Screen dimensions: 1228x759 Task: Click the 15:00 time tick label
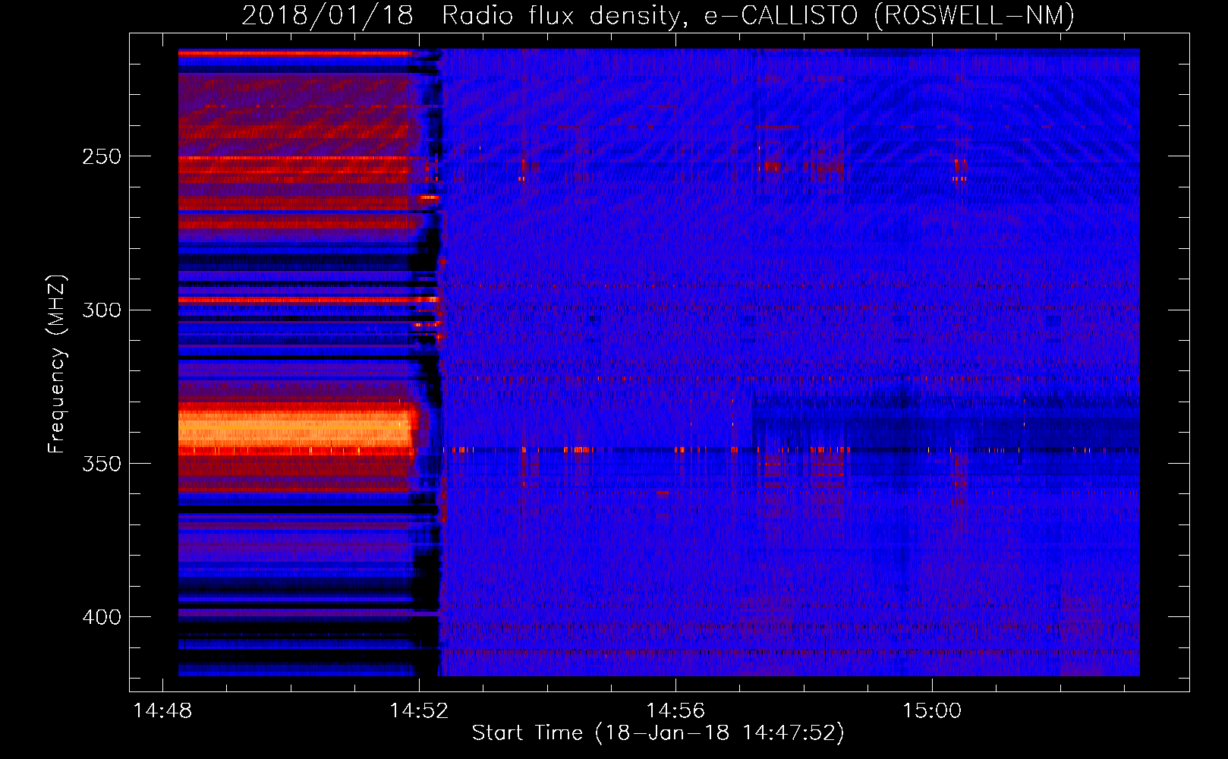932,710
